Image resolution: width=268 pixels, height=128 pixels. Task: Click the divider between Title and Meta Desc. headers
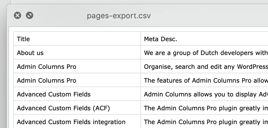point(141,39)
